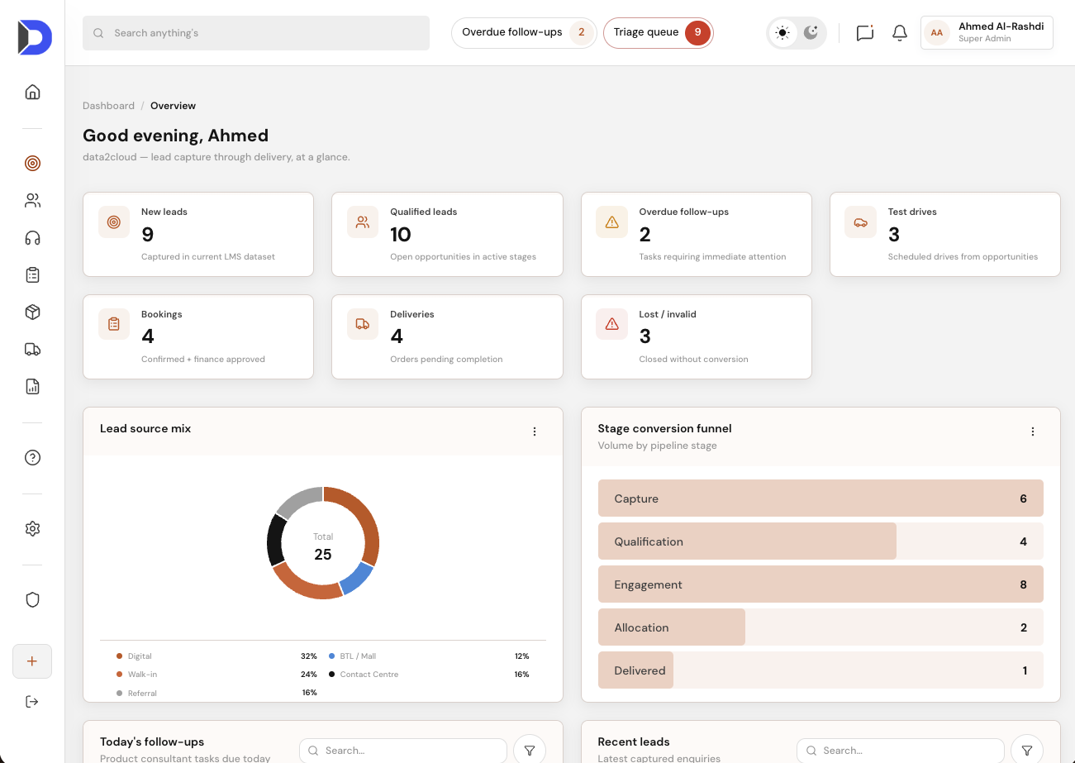Click the Overdue follow-ups card warning icon
This screenshot has height=763, width=1075.
pos(611,222)
